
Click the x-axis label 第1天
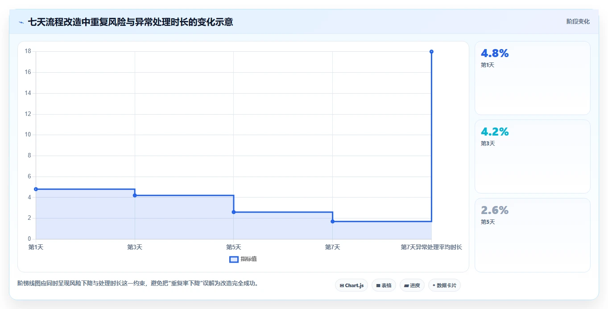(36, 247)
